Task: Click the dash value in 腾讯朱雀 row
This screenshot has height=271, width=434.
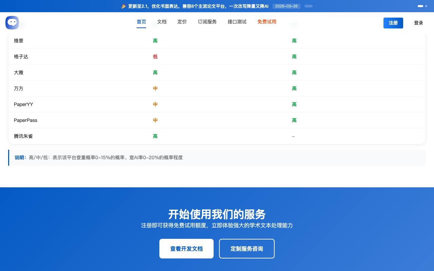Action: point(293,136)
